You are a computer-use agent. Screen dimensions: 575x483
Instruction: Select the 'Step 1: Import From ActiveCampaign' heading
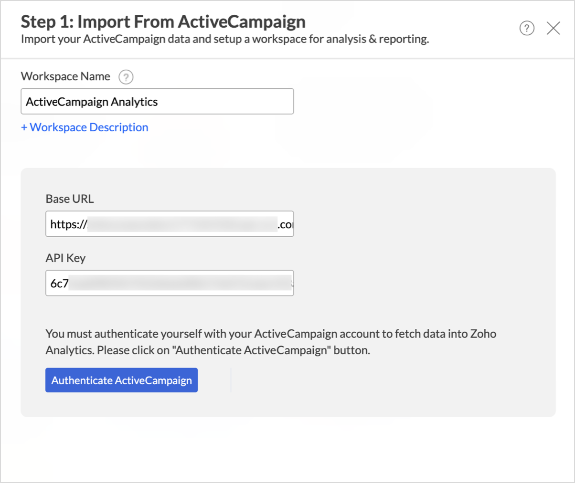(163, 21)
